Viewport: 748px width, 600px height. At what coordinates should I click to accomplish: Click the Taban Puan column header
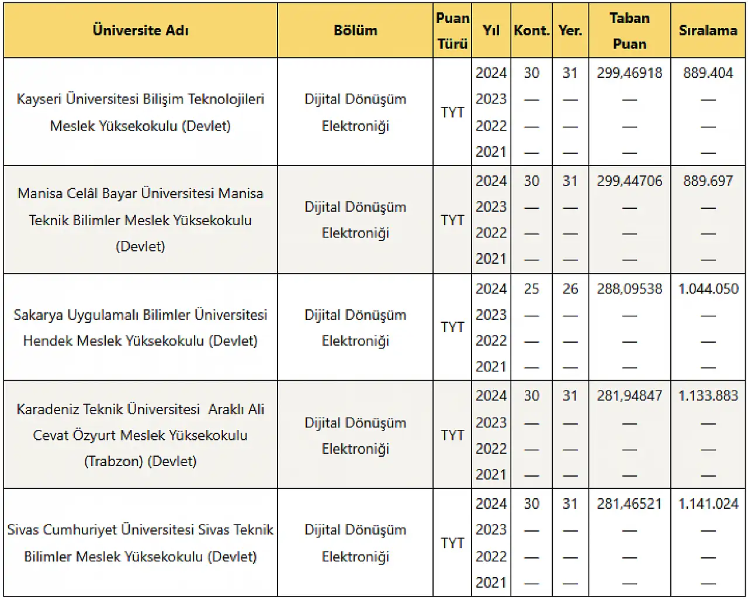(x=629, y=30)
